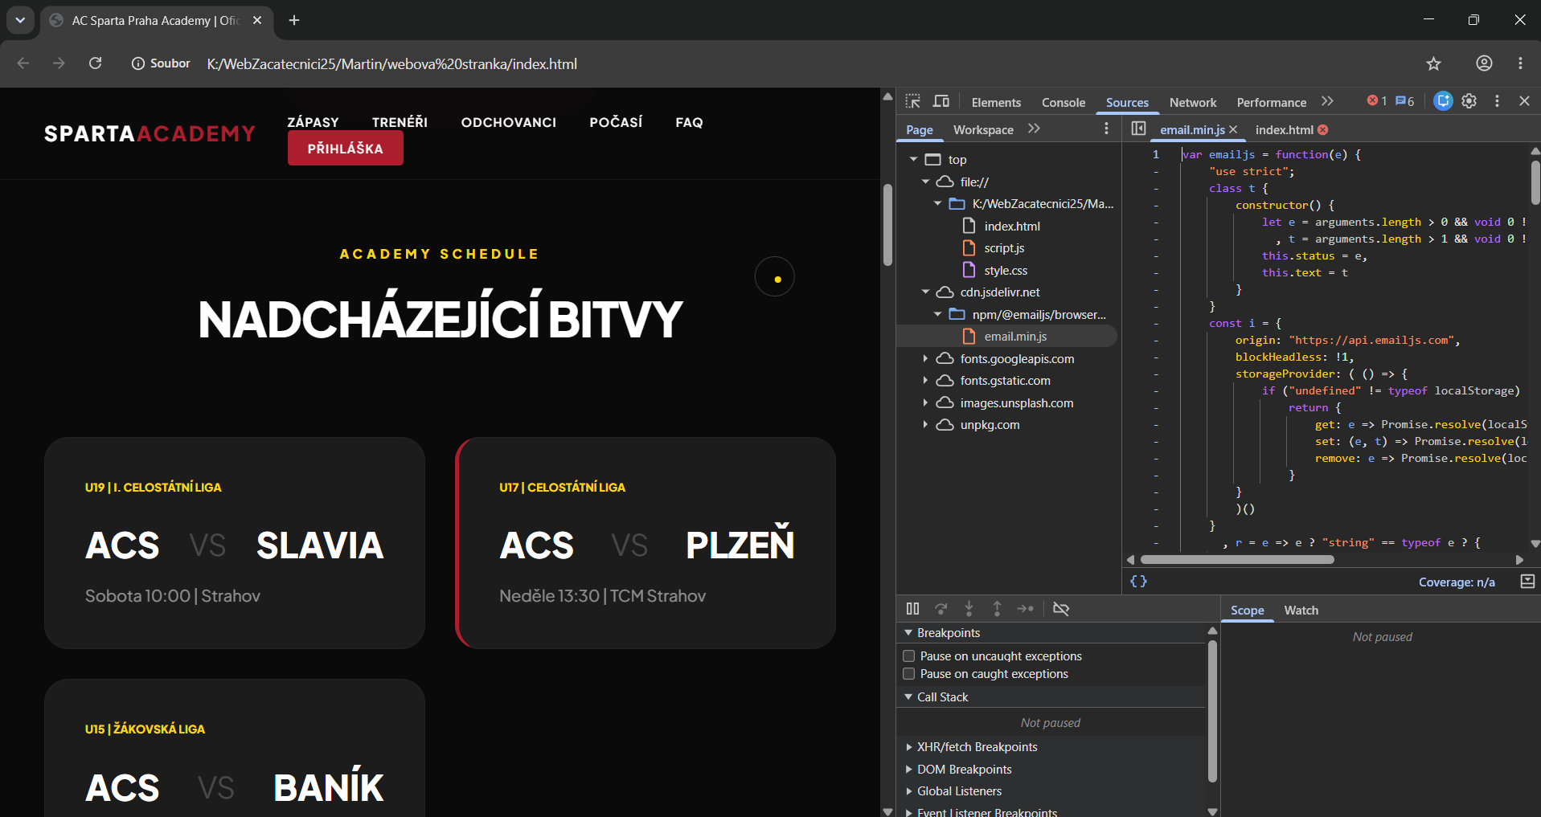This screenshot has width=1541, height=817.
Task: Open the ODCHOVANCI nav link
Action: click(509, 122)
